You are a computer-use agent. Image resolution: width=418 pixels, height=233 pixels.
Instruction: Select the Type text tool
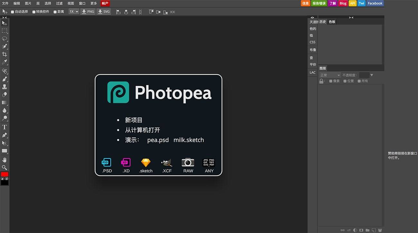coord(5,127)
